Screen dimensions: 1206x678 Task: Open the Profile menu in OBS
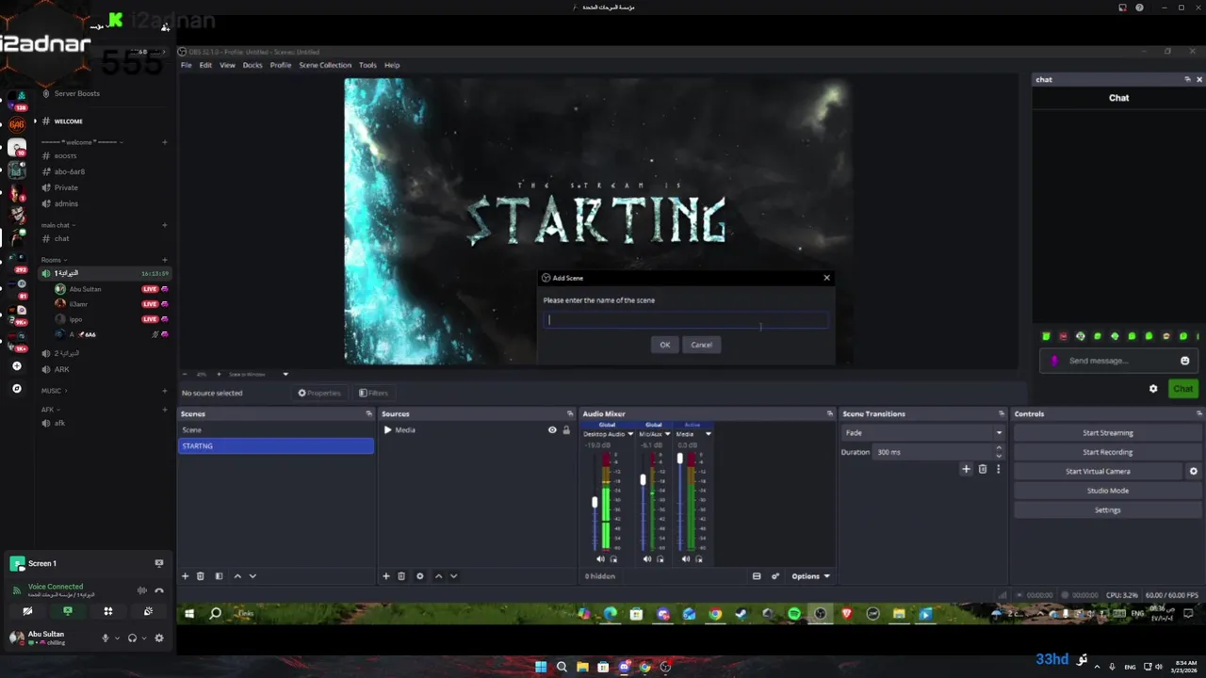(x=281, y=65)
